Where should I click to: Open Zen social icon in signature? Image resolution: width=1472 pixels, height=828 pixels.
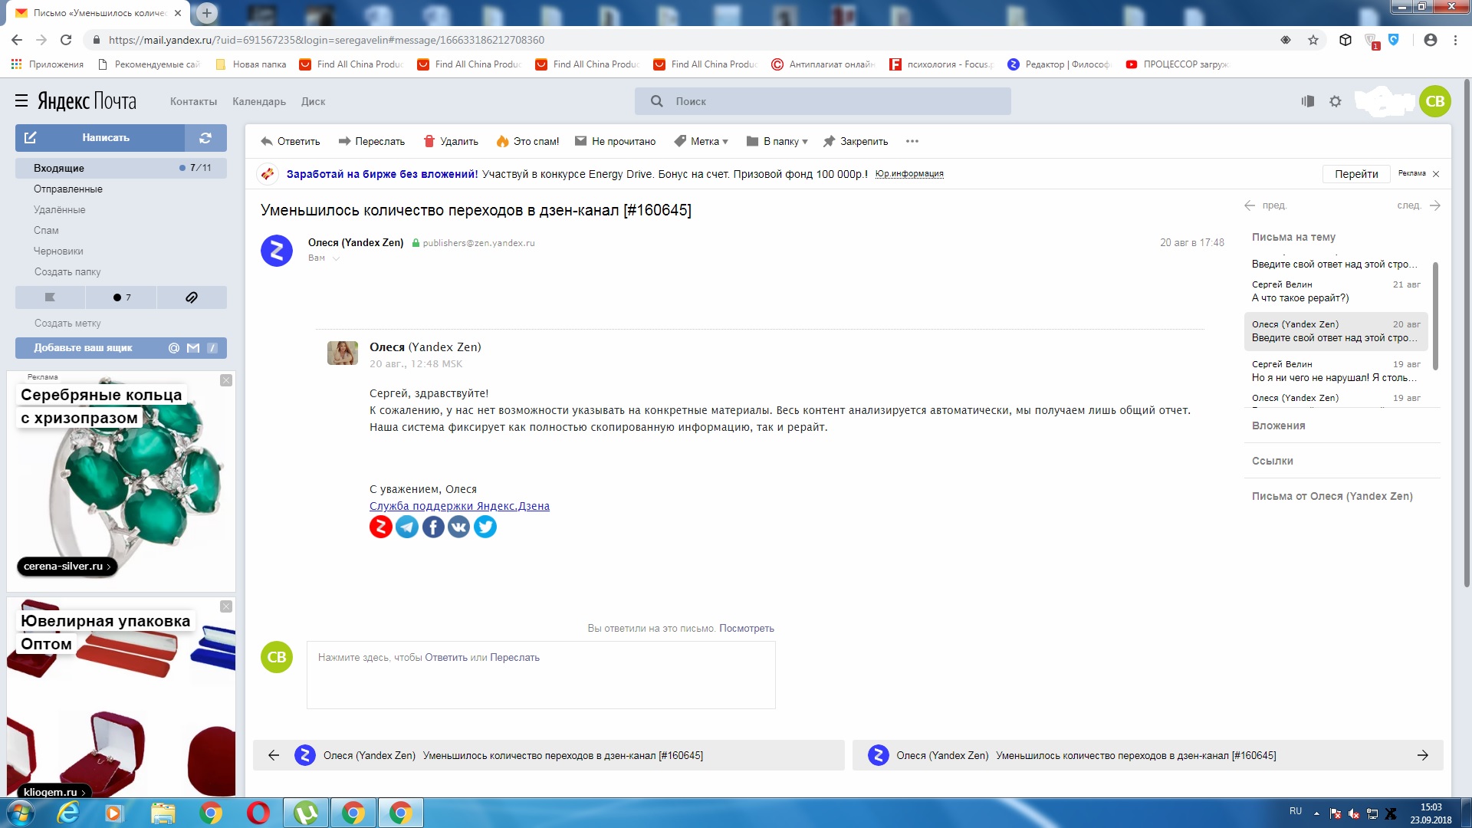click(x=381, y=527)
